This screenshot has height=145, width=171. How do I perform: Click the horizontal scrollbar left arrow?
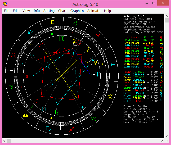point(4,141)
